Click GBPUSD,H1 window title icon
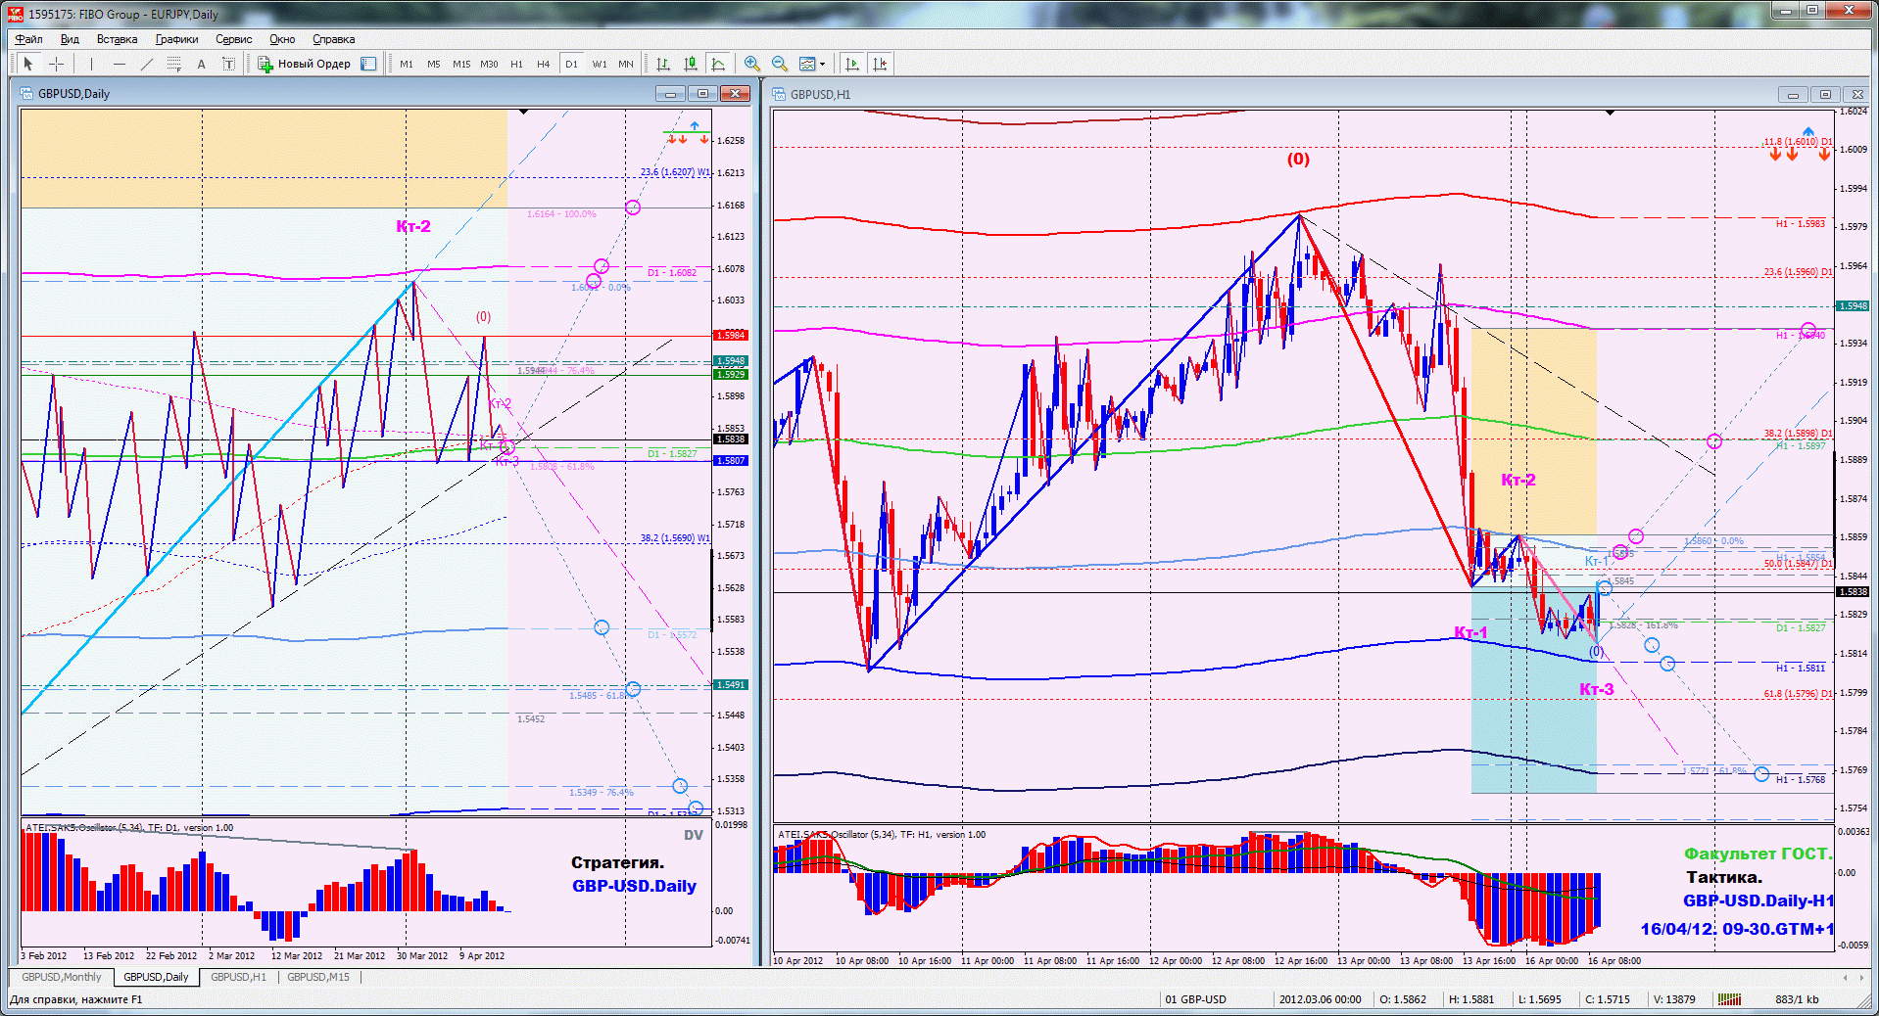Image resolution: width=1879 pixels, height=1016 pixels. click(780, 94)
